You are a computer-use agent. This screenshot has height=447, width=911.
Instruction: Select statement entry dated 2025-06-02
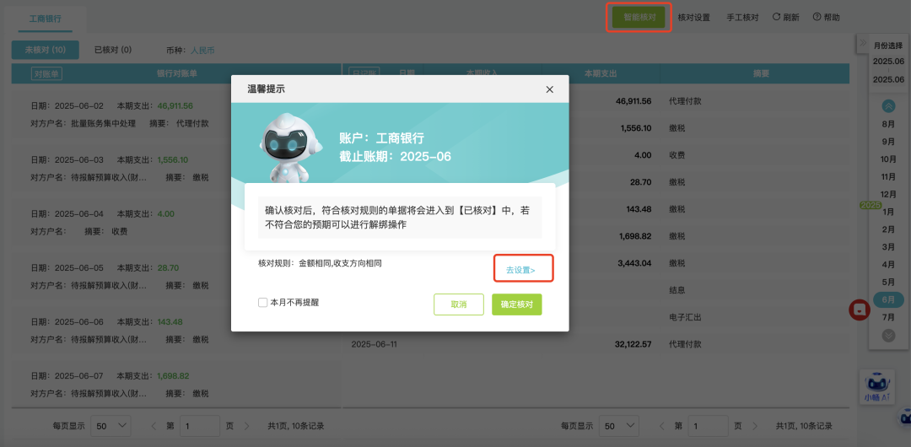pyautogui.click(x=175, y=115)
